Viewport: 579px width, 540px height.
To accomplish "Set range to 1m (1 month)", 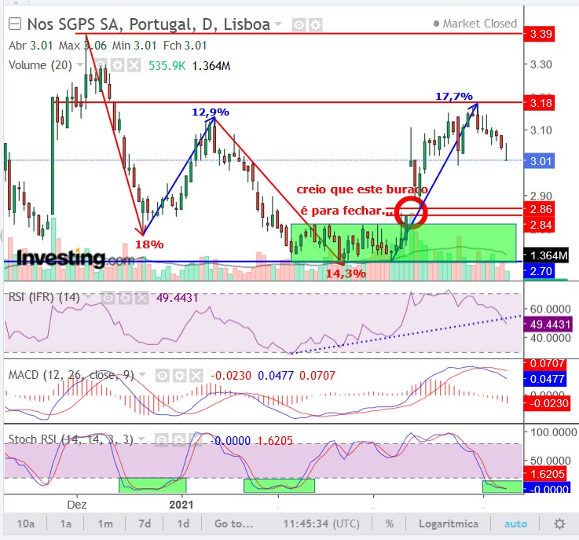I will [x=105, y=523].
